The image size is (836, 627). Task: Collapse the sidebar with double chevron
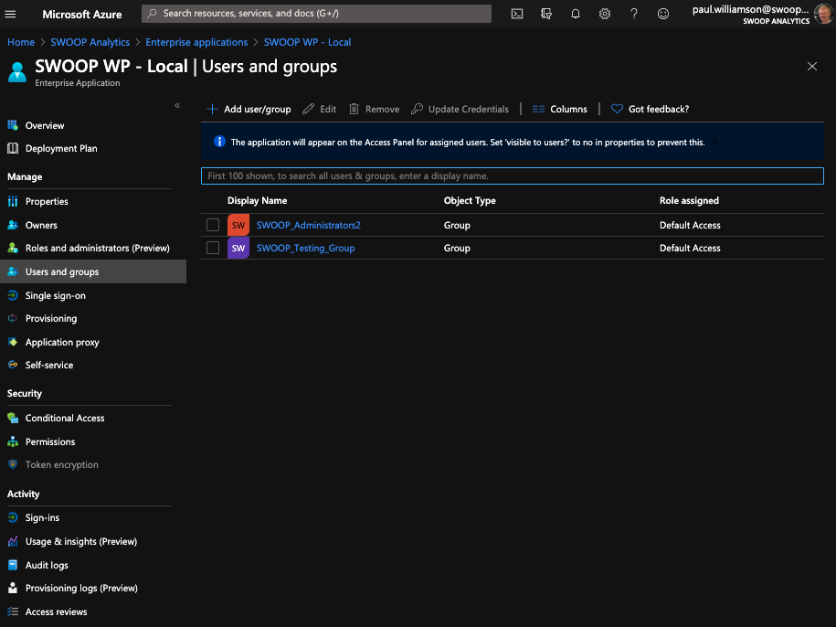177,106
